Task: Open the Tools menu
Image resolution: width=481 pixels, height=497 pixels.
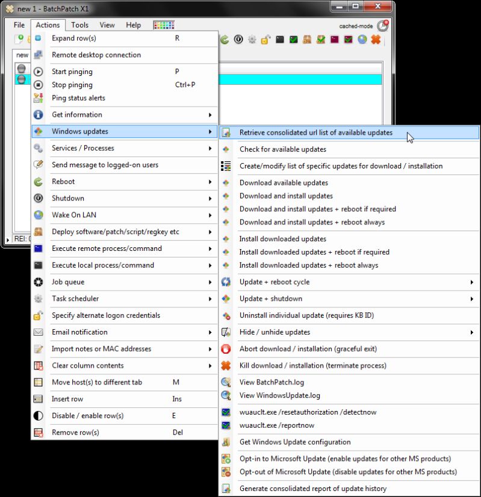Action: (79, 25)
